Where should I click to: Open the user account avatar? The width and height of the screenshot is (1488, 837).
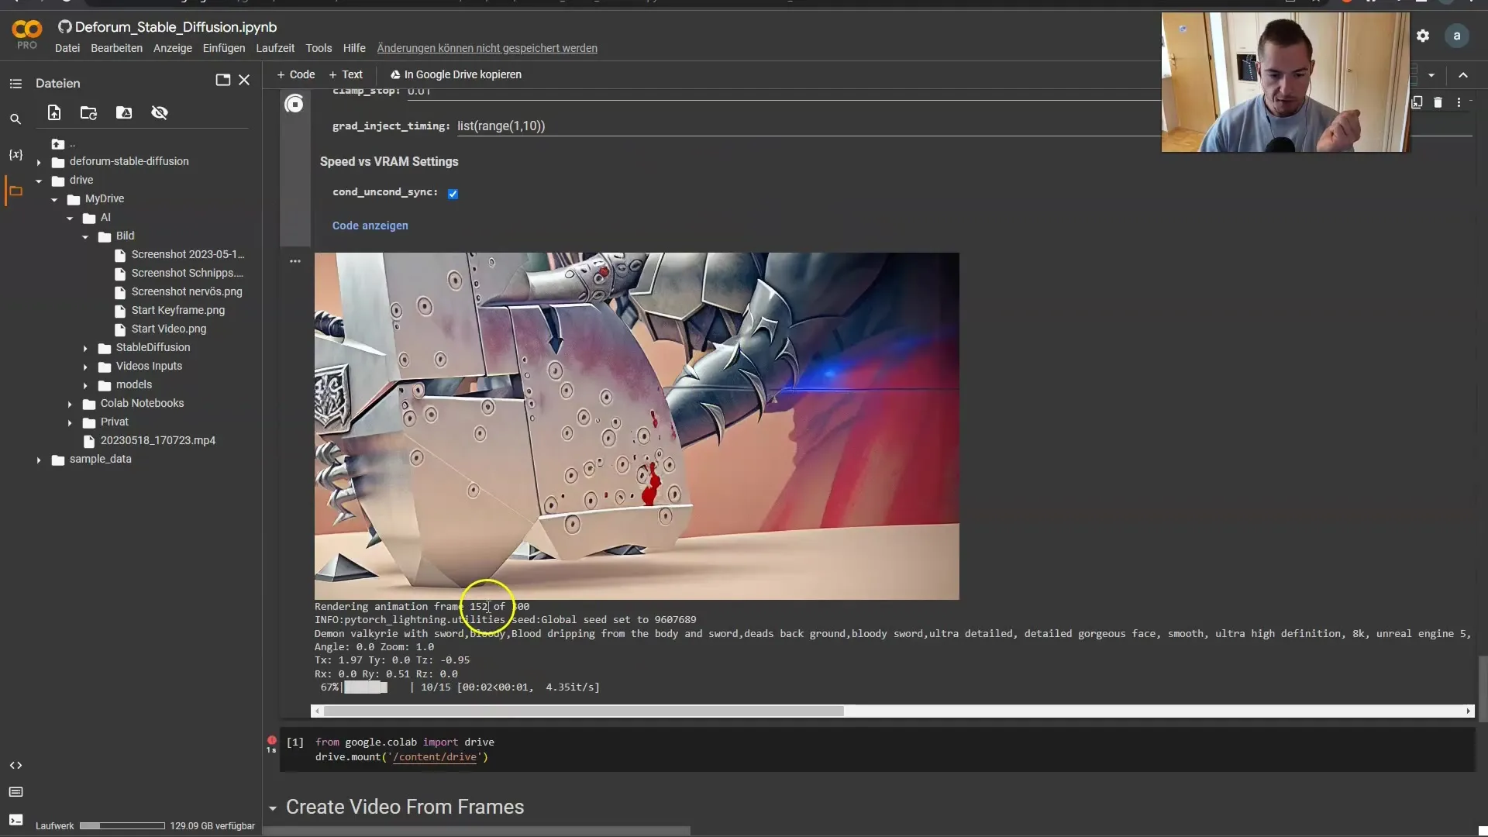click(x=1457, y=36)
